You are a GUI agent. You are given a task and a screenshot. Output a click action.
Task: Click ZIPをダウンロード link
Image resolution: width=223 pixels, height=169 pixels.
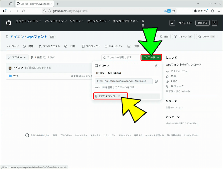point(109,96)
